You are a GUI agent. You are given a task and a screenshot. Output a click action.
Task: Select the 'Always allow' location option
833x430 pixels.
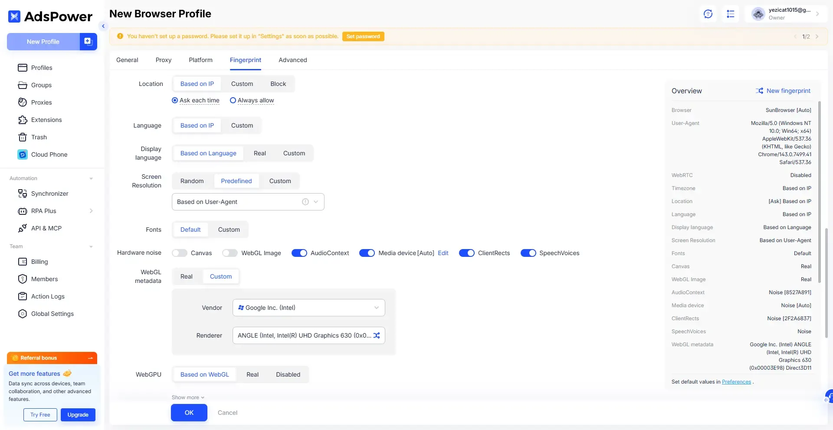[x=233, y=100]
